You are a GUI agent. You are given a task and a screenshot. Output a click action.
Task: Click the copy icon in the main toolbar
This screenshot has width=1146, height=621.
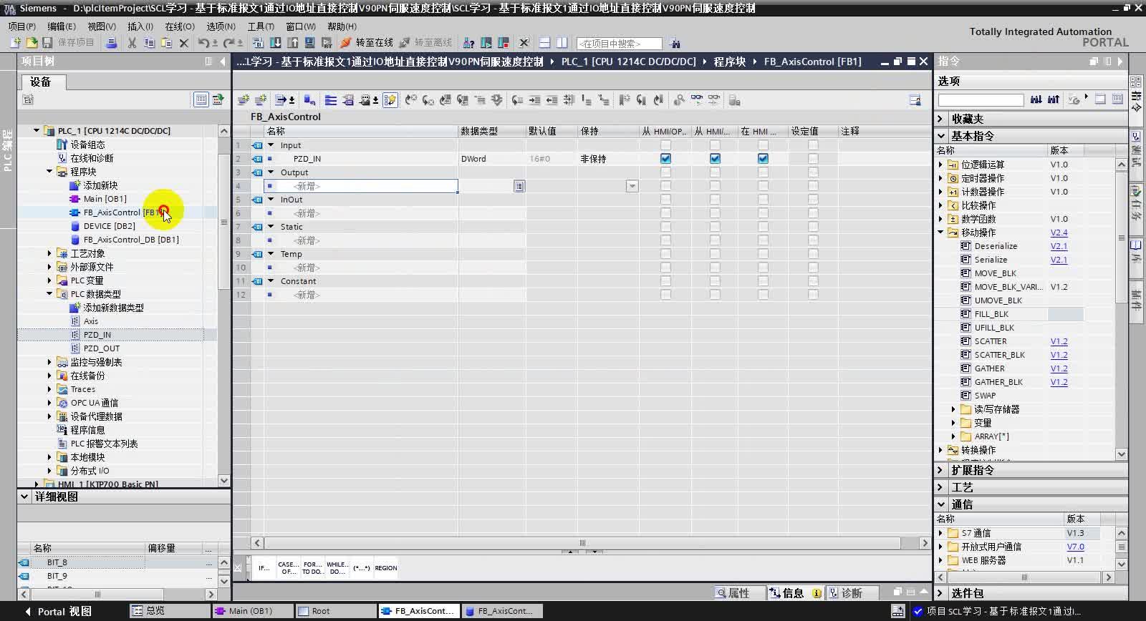(x=149, y=43)
